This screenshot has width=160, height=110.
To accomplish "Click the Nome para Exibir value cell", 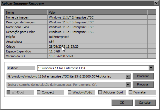I will 97,27.
